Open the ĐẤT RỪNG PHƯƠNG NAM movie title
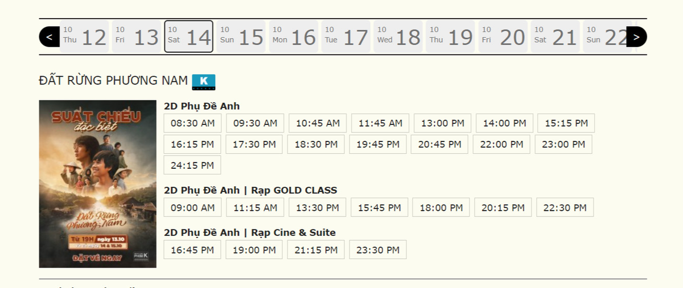 (113, 81)
